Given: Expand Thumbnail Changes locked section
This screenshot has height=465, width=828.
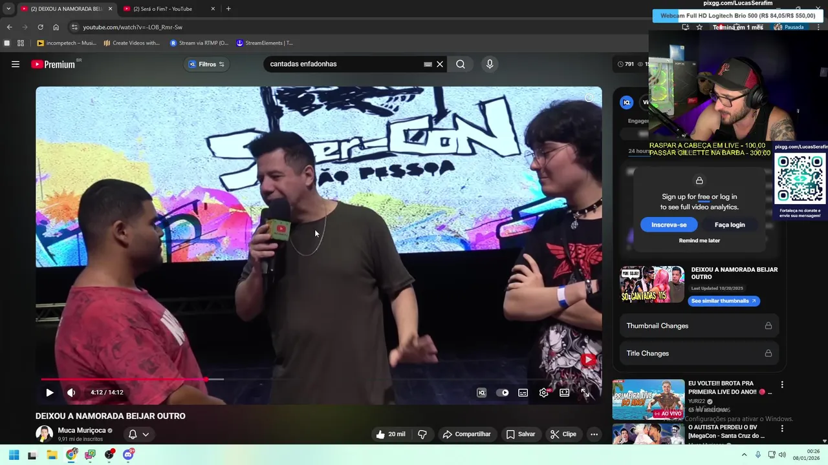Looking at the screenshot, I should tap(699, 325).
